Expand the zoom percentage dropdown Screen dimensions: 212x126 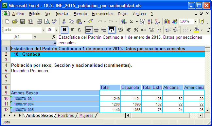[x=195, y=21]
